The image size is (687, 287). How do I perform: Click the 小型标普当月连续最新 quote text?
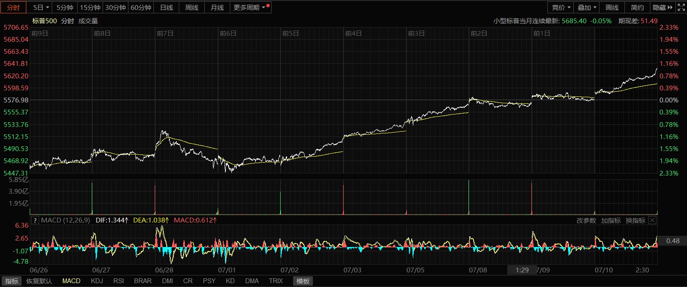[527, 21]
